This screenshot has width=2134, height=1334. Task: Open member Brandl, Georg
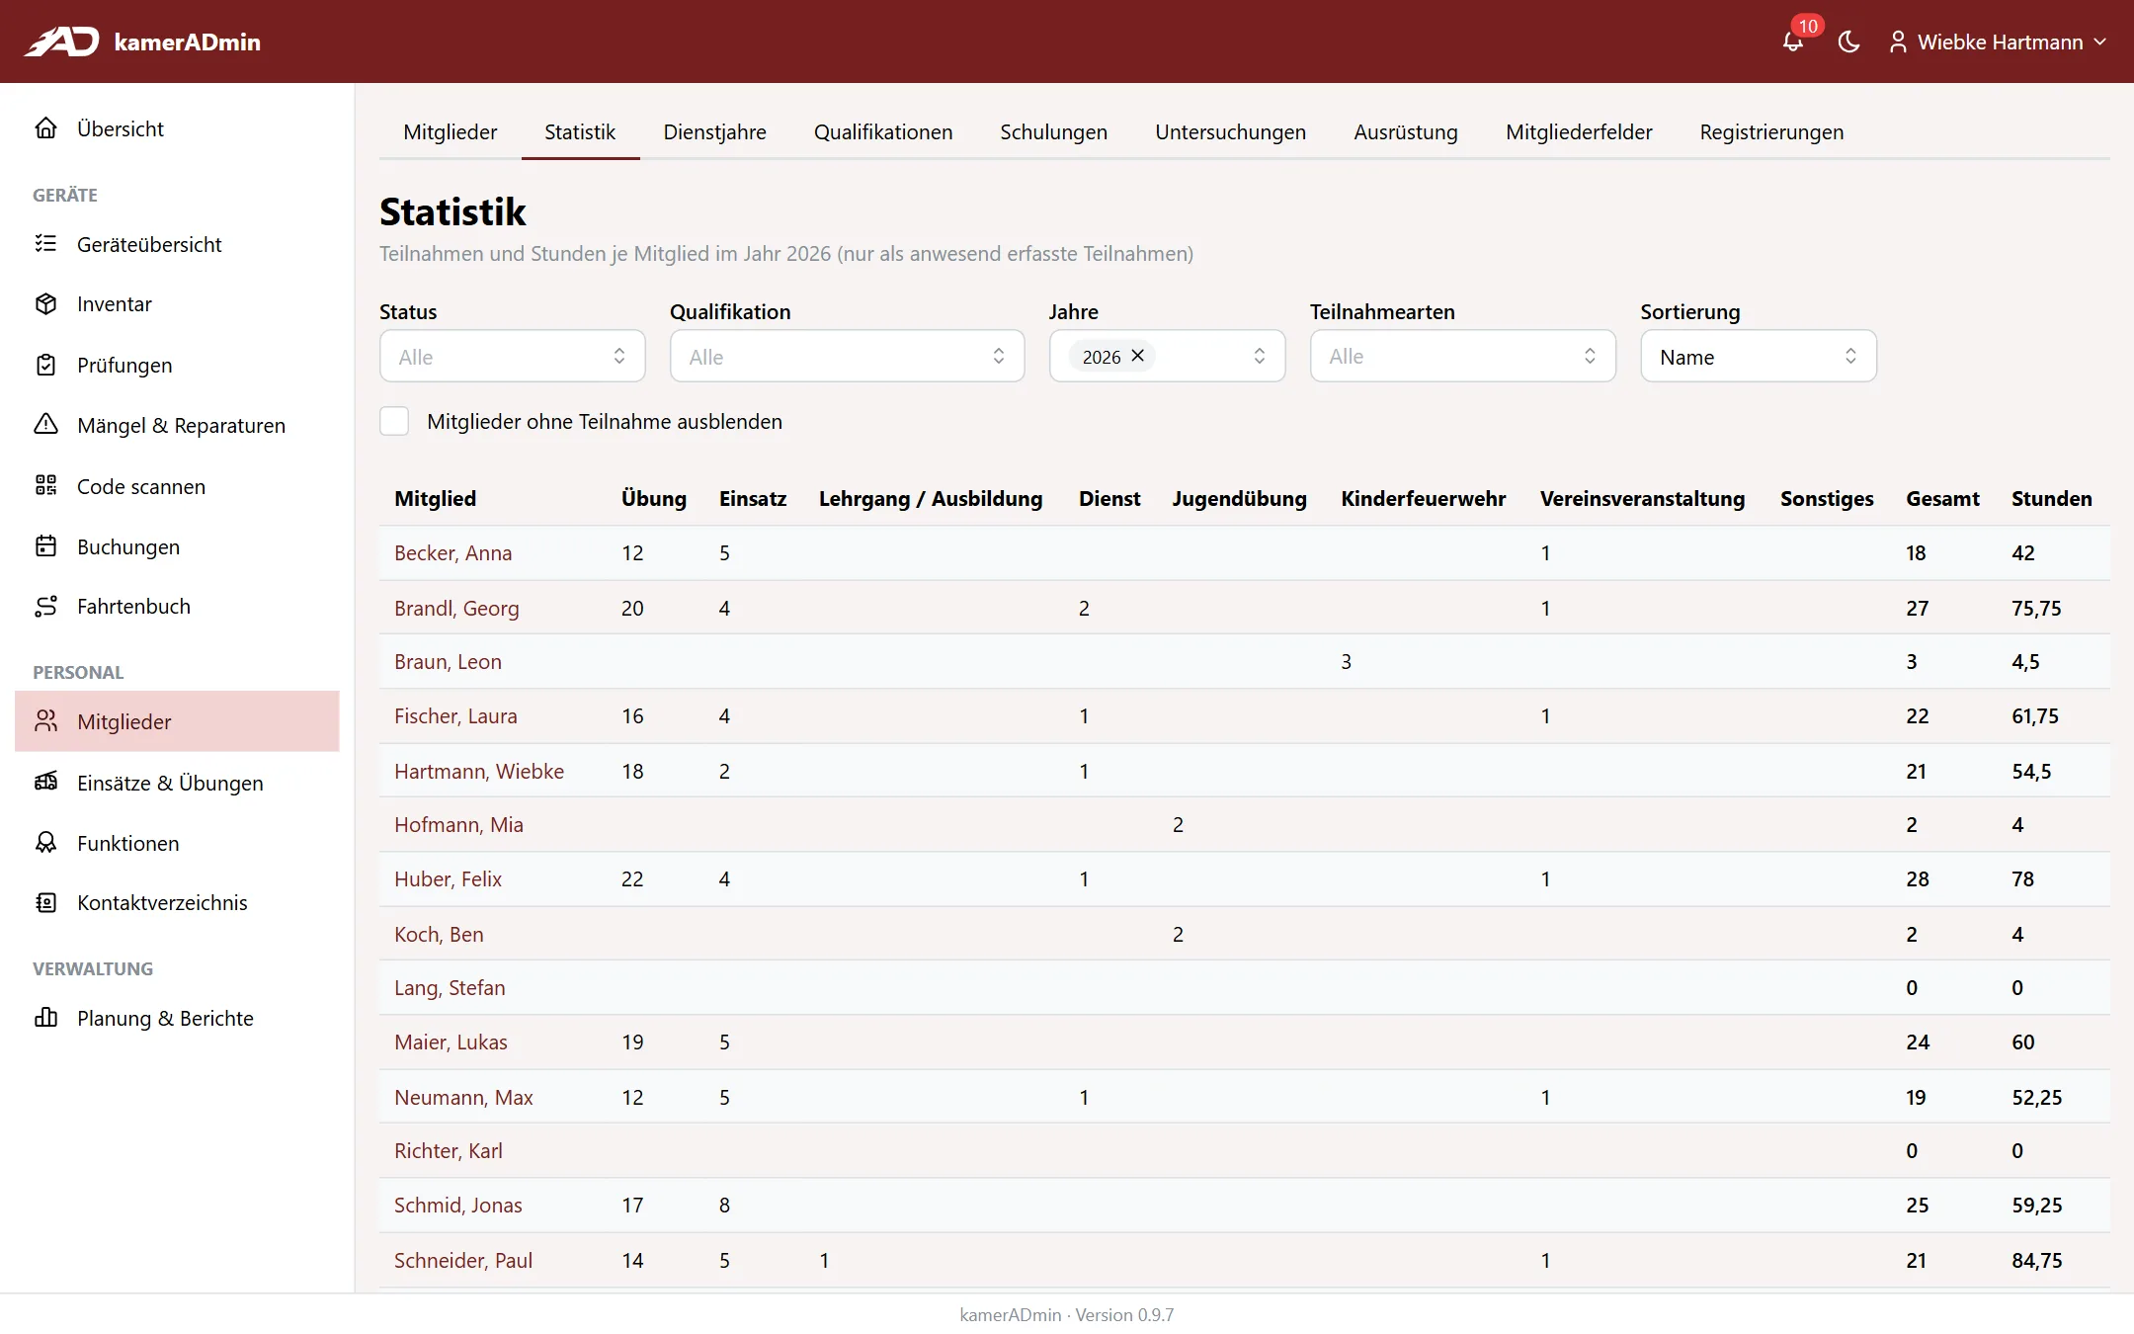click(456, 609)
